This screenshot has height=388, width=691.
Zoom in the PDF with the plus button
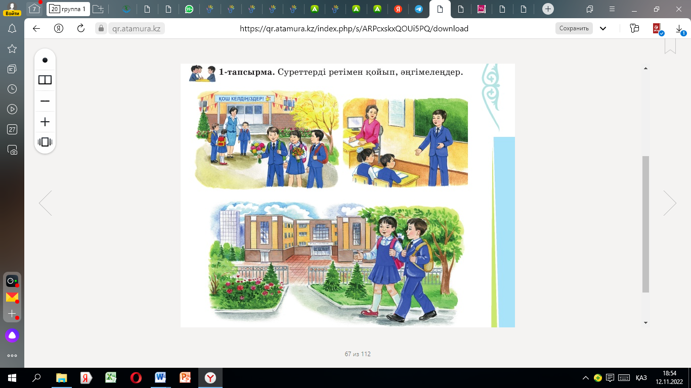(x=45, y=122)
